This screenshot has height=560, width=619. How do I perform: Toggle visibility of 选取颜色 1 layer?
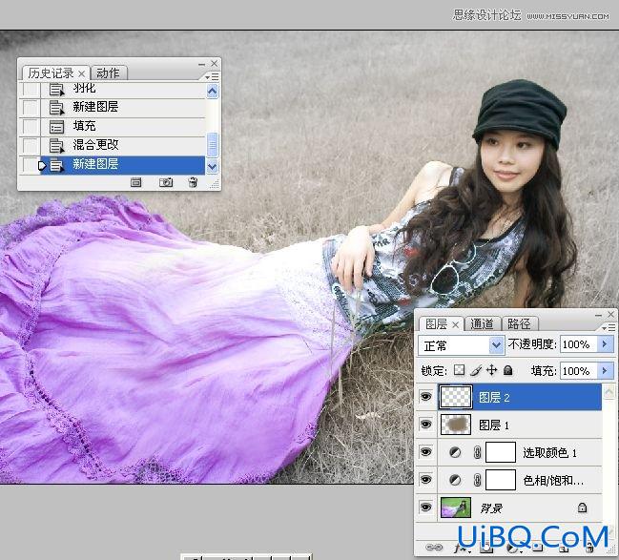click(426, 452)
